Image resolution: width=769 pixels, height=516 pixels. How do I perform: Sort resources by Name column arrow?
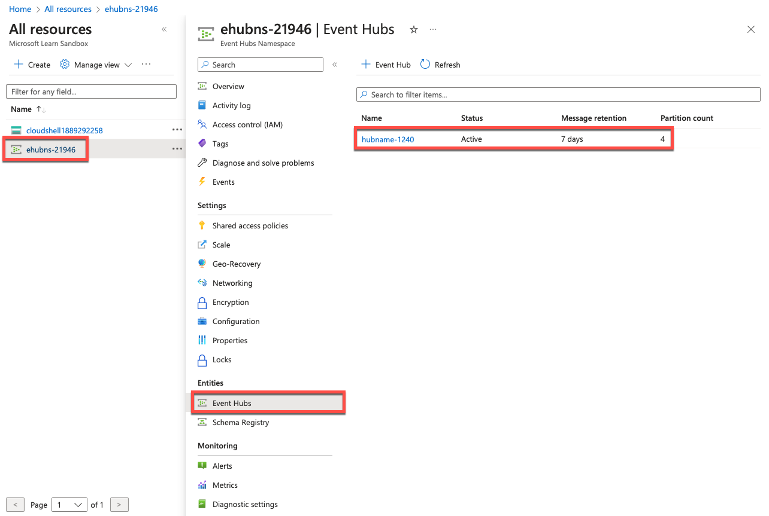pyautogui.click(x=41, y=109)
